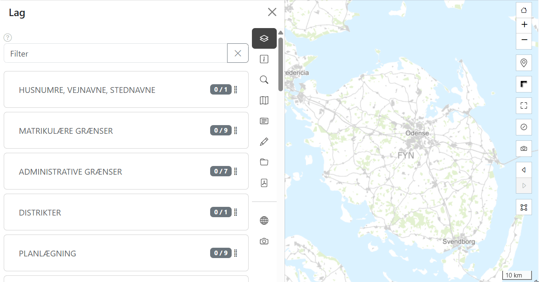Go to previous map extent arrow
This screenshot has width=539, height=282.
[524, 170]
